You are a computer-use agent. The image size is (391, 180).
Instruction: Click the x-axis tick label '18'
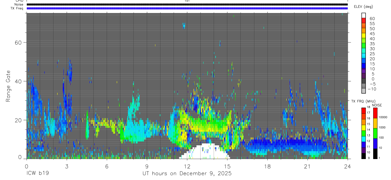pos(267,166)
